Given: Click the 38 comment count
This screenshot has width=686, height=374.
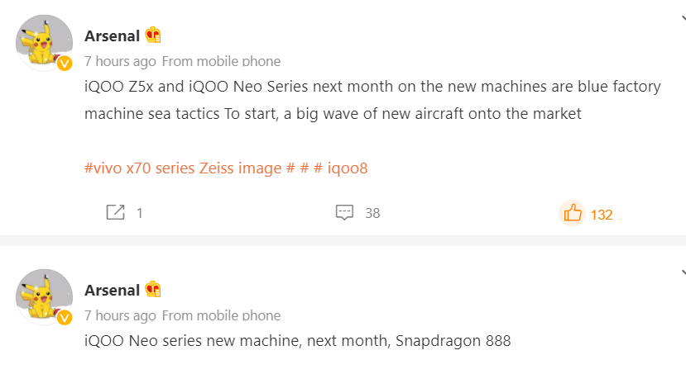Looking at the screenshot, I should [372, 213].
